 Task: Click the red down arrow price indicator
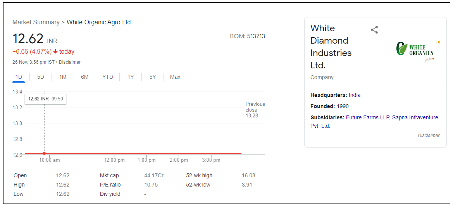tap(55, 52)
